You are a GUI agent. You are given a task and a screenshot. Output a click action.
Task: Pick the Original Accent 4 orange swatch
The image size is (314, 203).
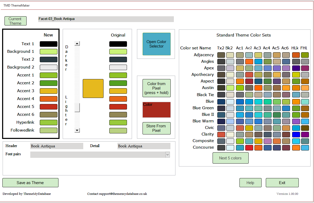click(x=118, y=99)
